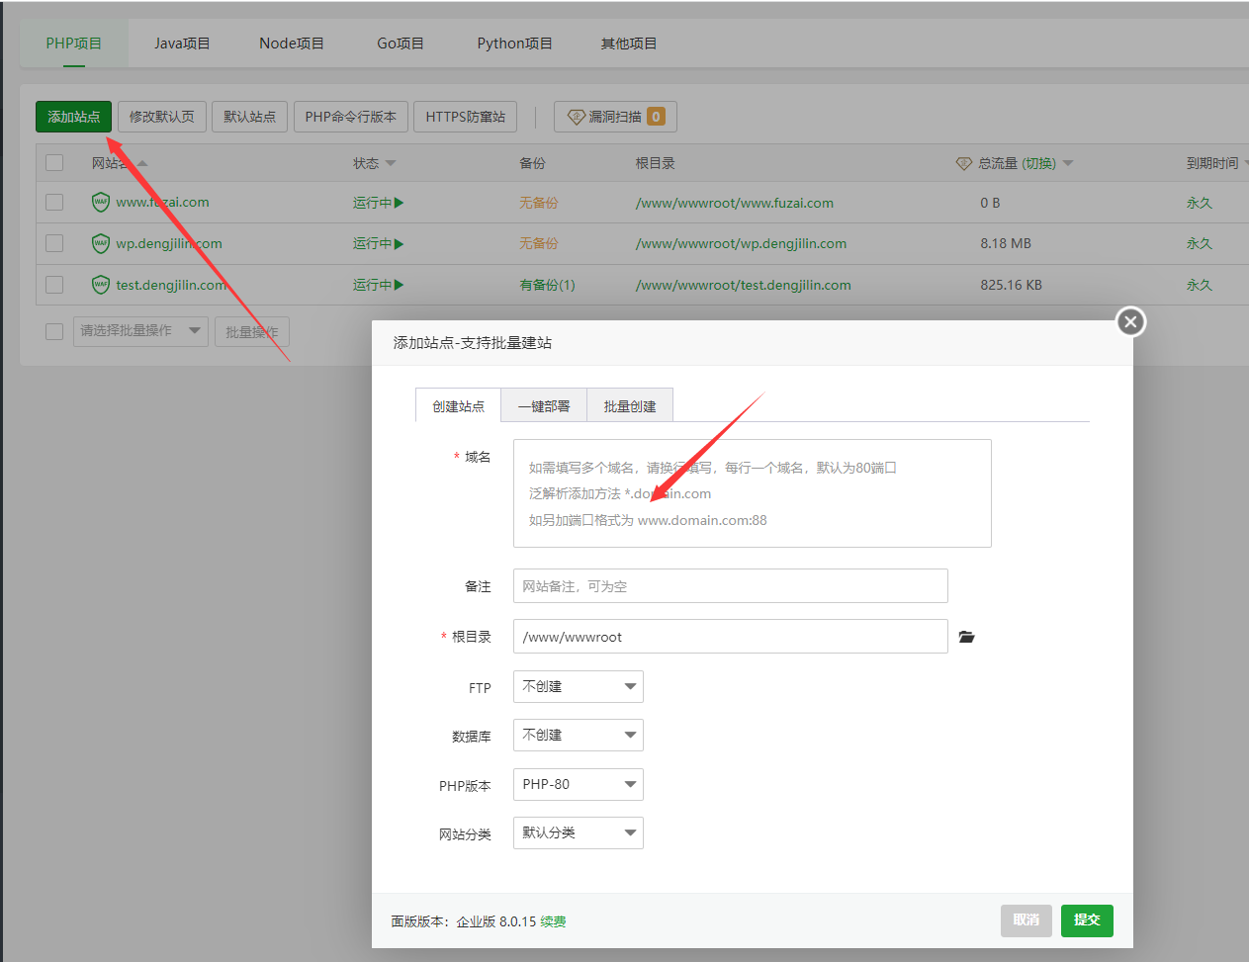Viewport: 1249px width, 962px height.
Task: Click the 漏洞扫描 diamond icon
Action: click(x=577, y=117)
